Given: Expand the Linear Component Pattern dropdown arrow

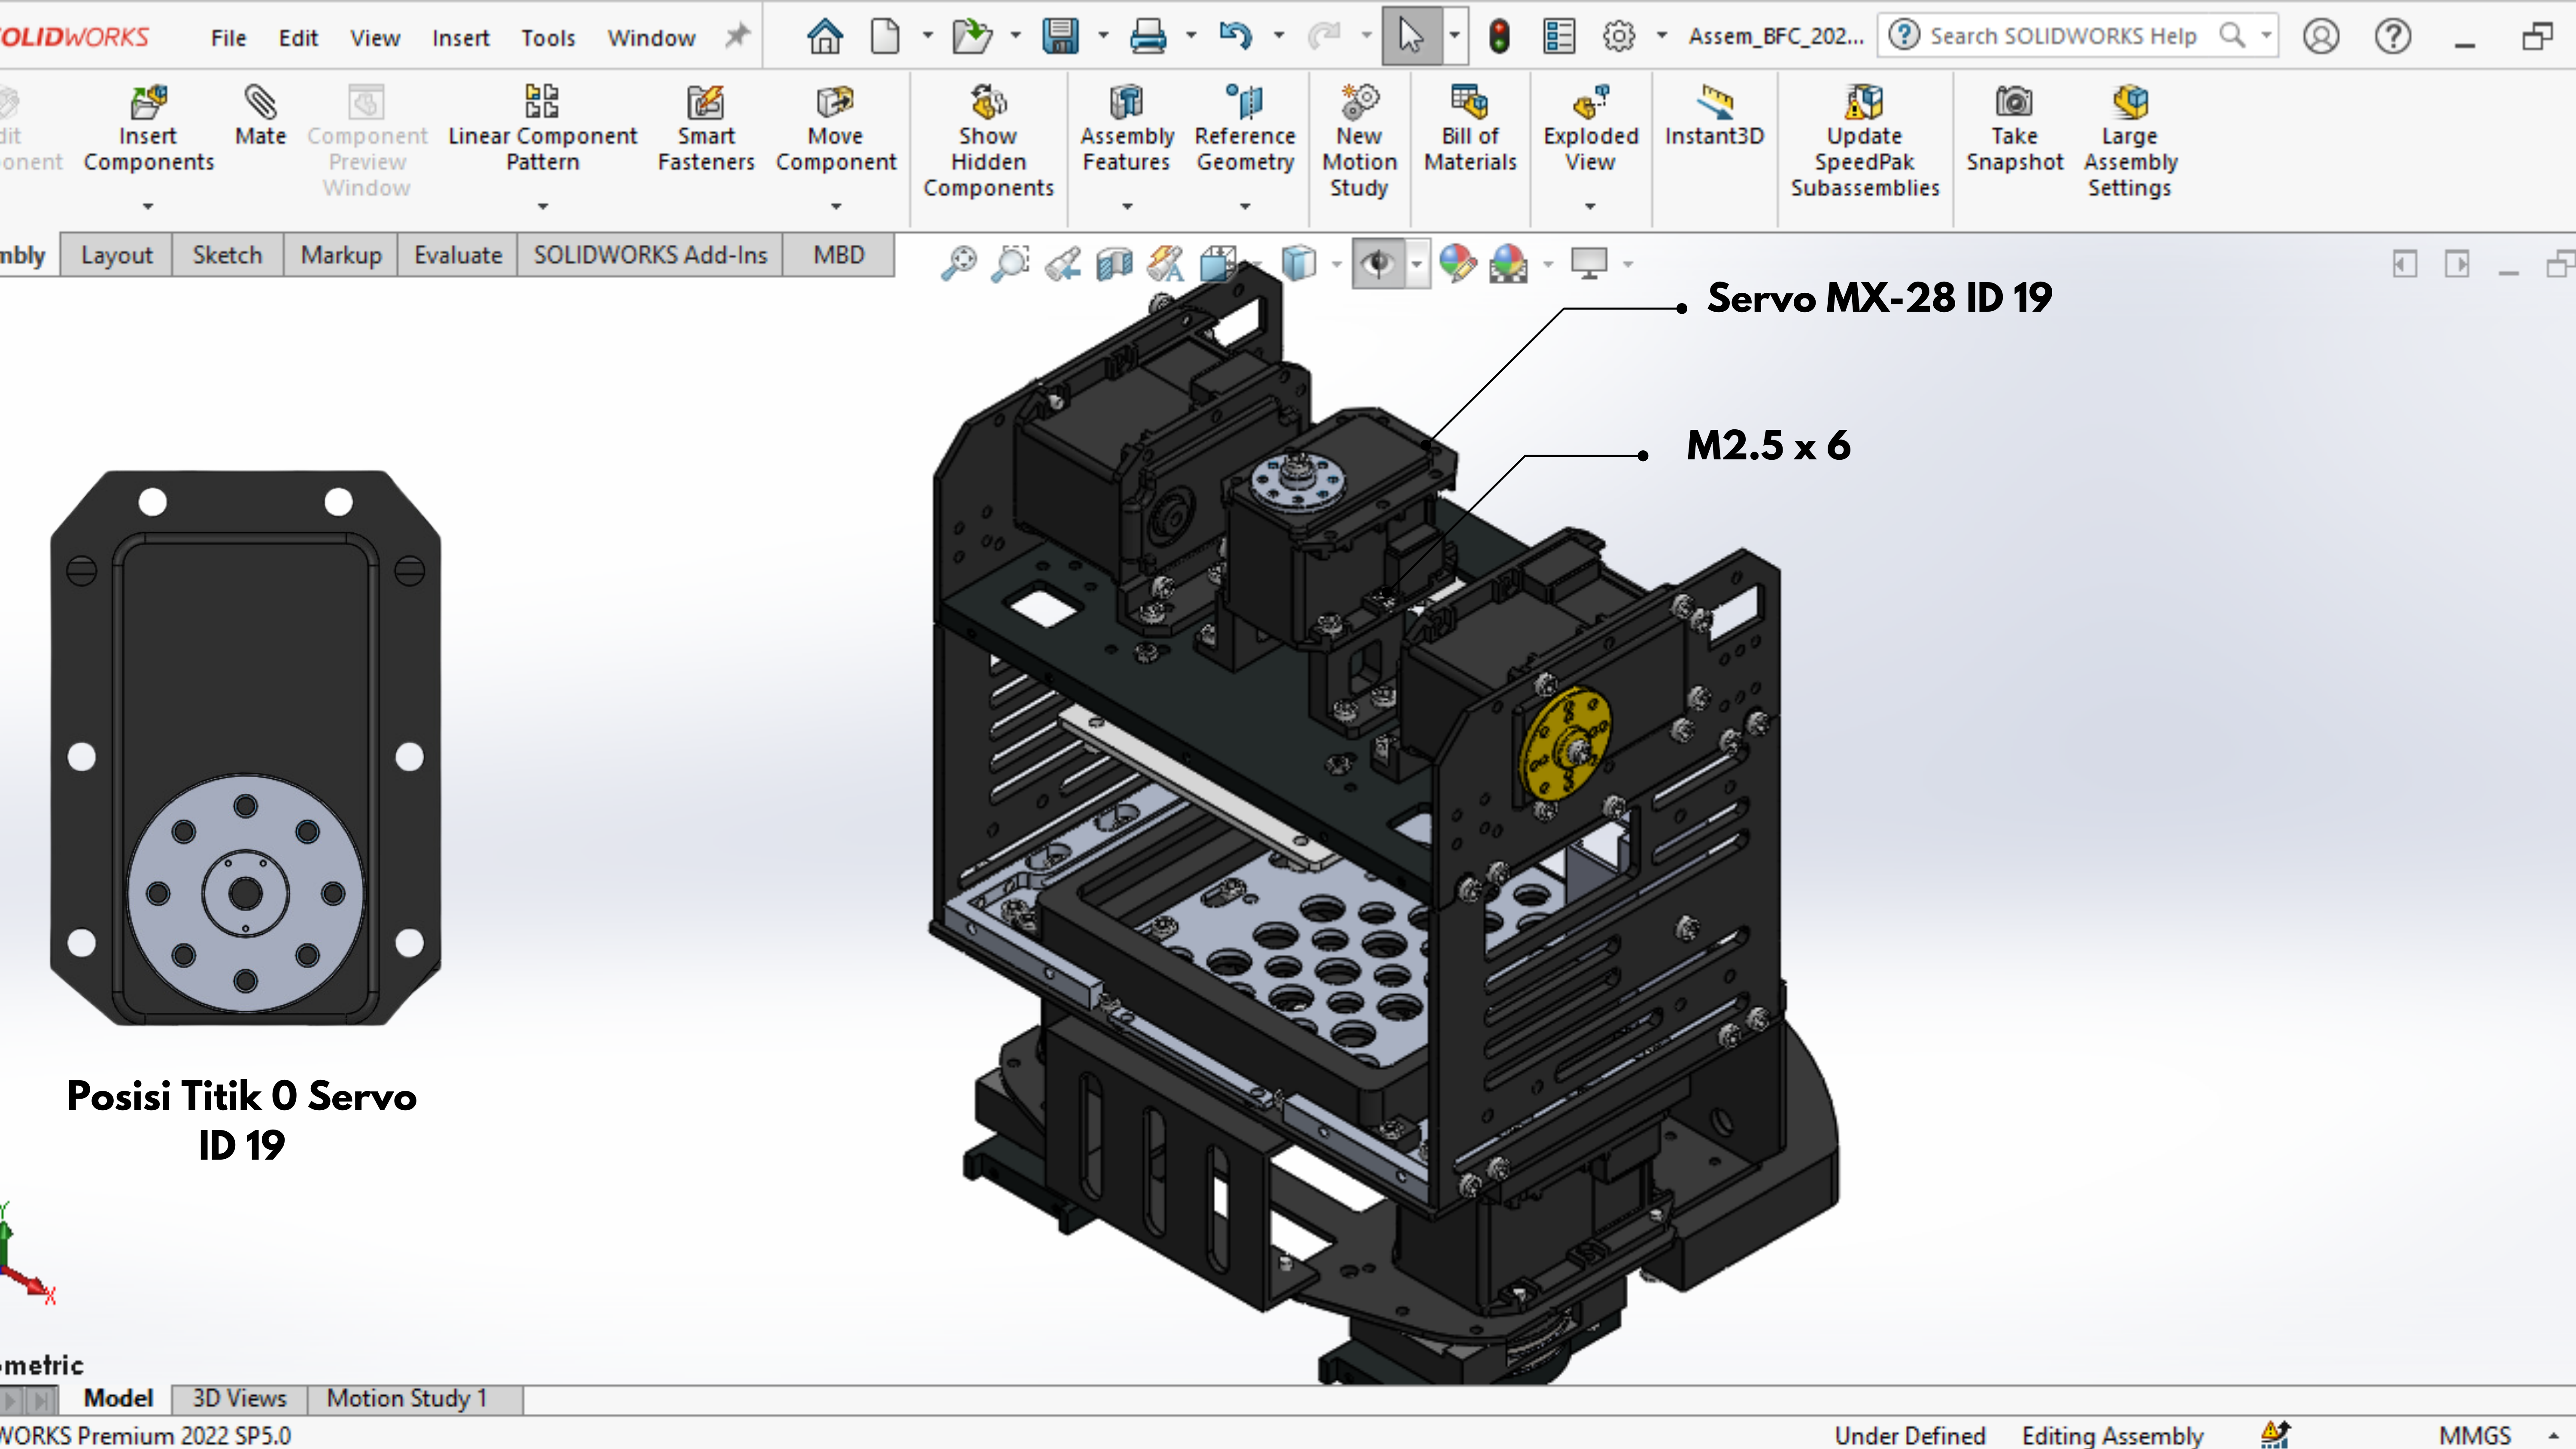Looking at the screenshot, I should pyautogui.click(x=543, y=207).
